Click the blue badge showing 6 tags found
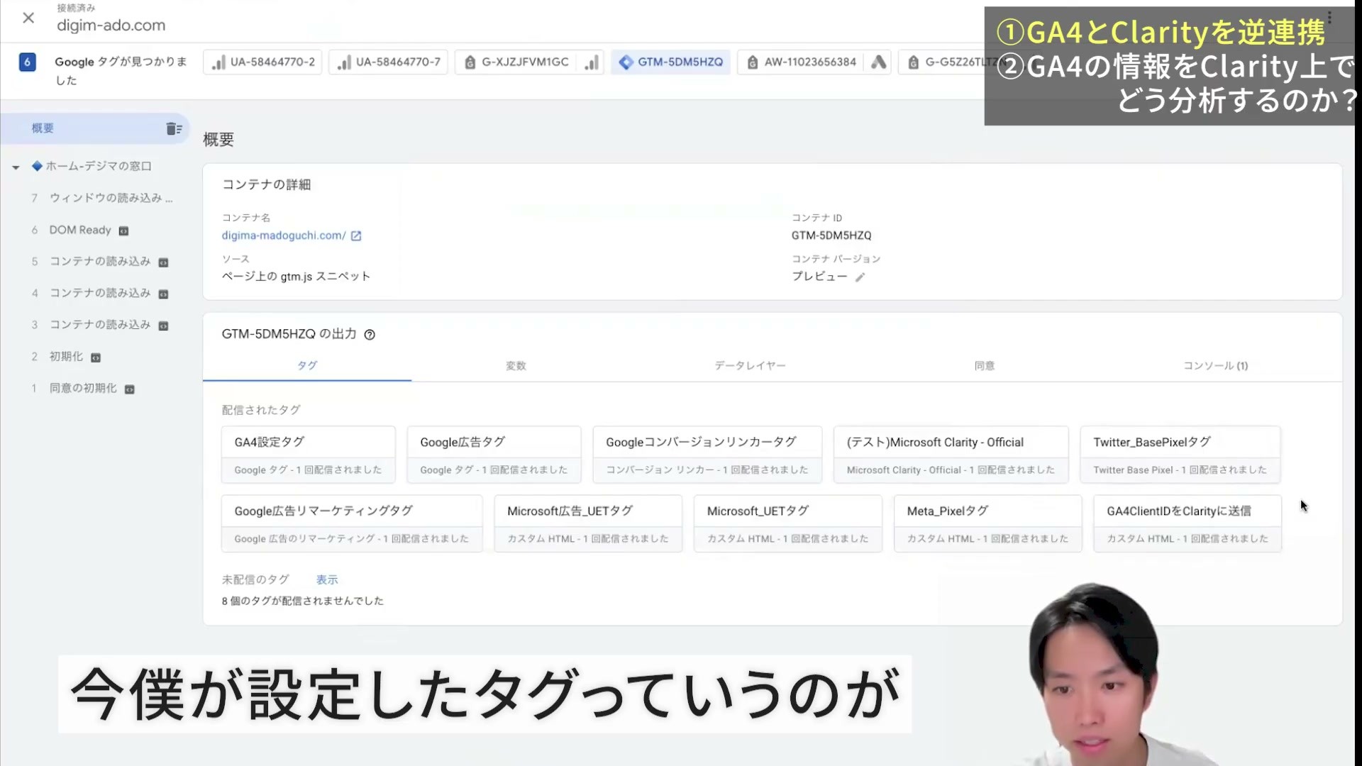The width and height of the screenshot is (1362, 766). 27,62
